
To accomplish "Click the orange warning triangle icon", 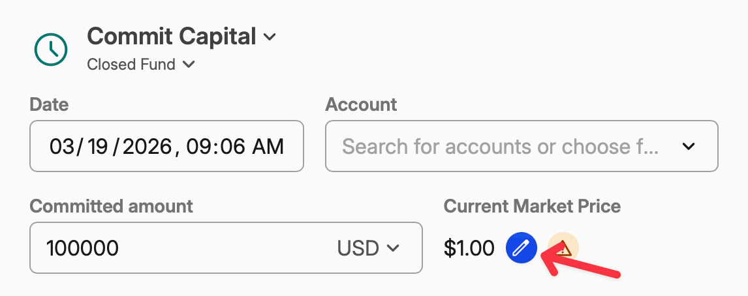I will (564, 248).
